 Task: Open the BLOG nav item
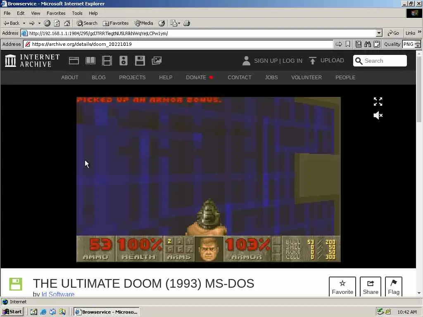99,78
